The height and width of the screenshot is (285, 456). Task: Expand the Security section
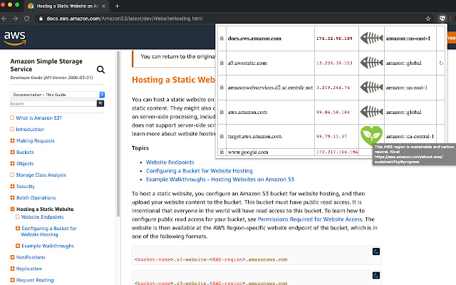coord(12,186)
